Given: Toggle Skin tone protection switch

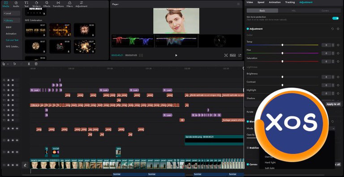Looking at the screenshot, I should 335,18.
